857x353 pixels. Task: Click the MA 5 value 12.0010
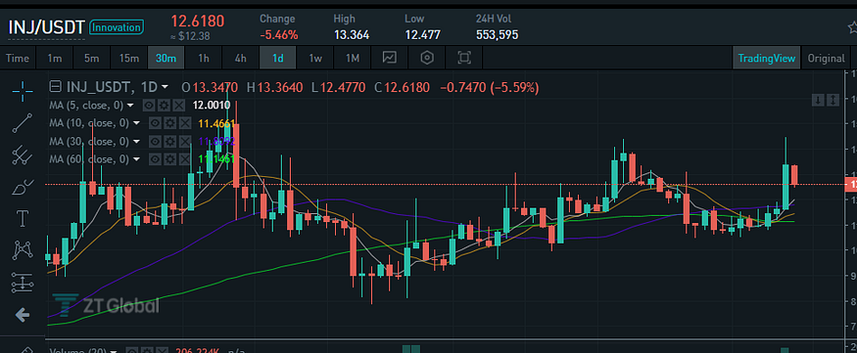(213, 106)
